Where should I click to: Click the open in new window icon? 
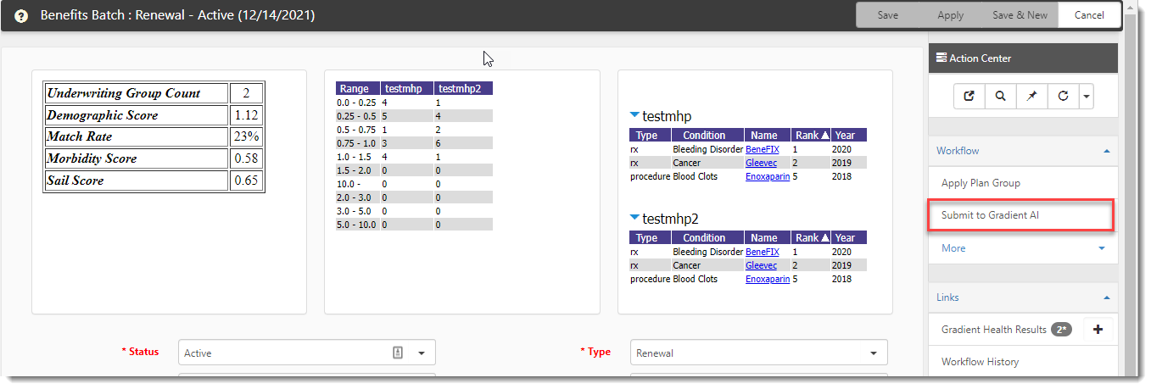coord(969,97)
